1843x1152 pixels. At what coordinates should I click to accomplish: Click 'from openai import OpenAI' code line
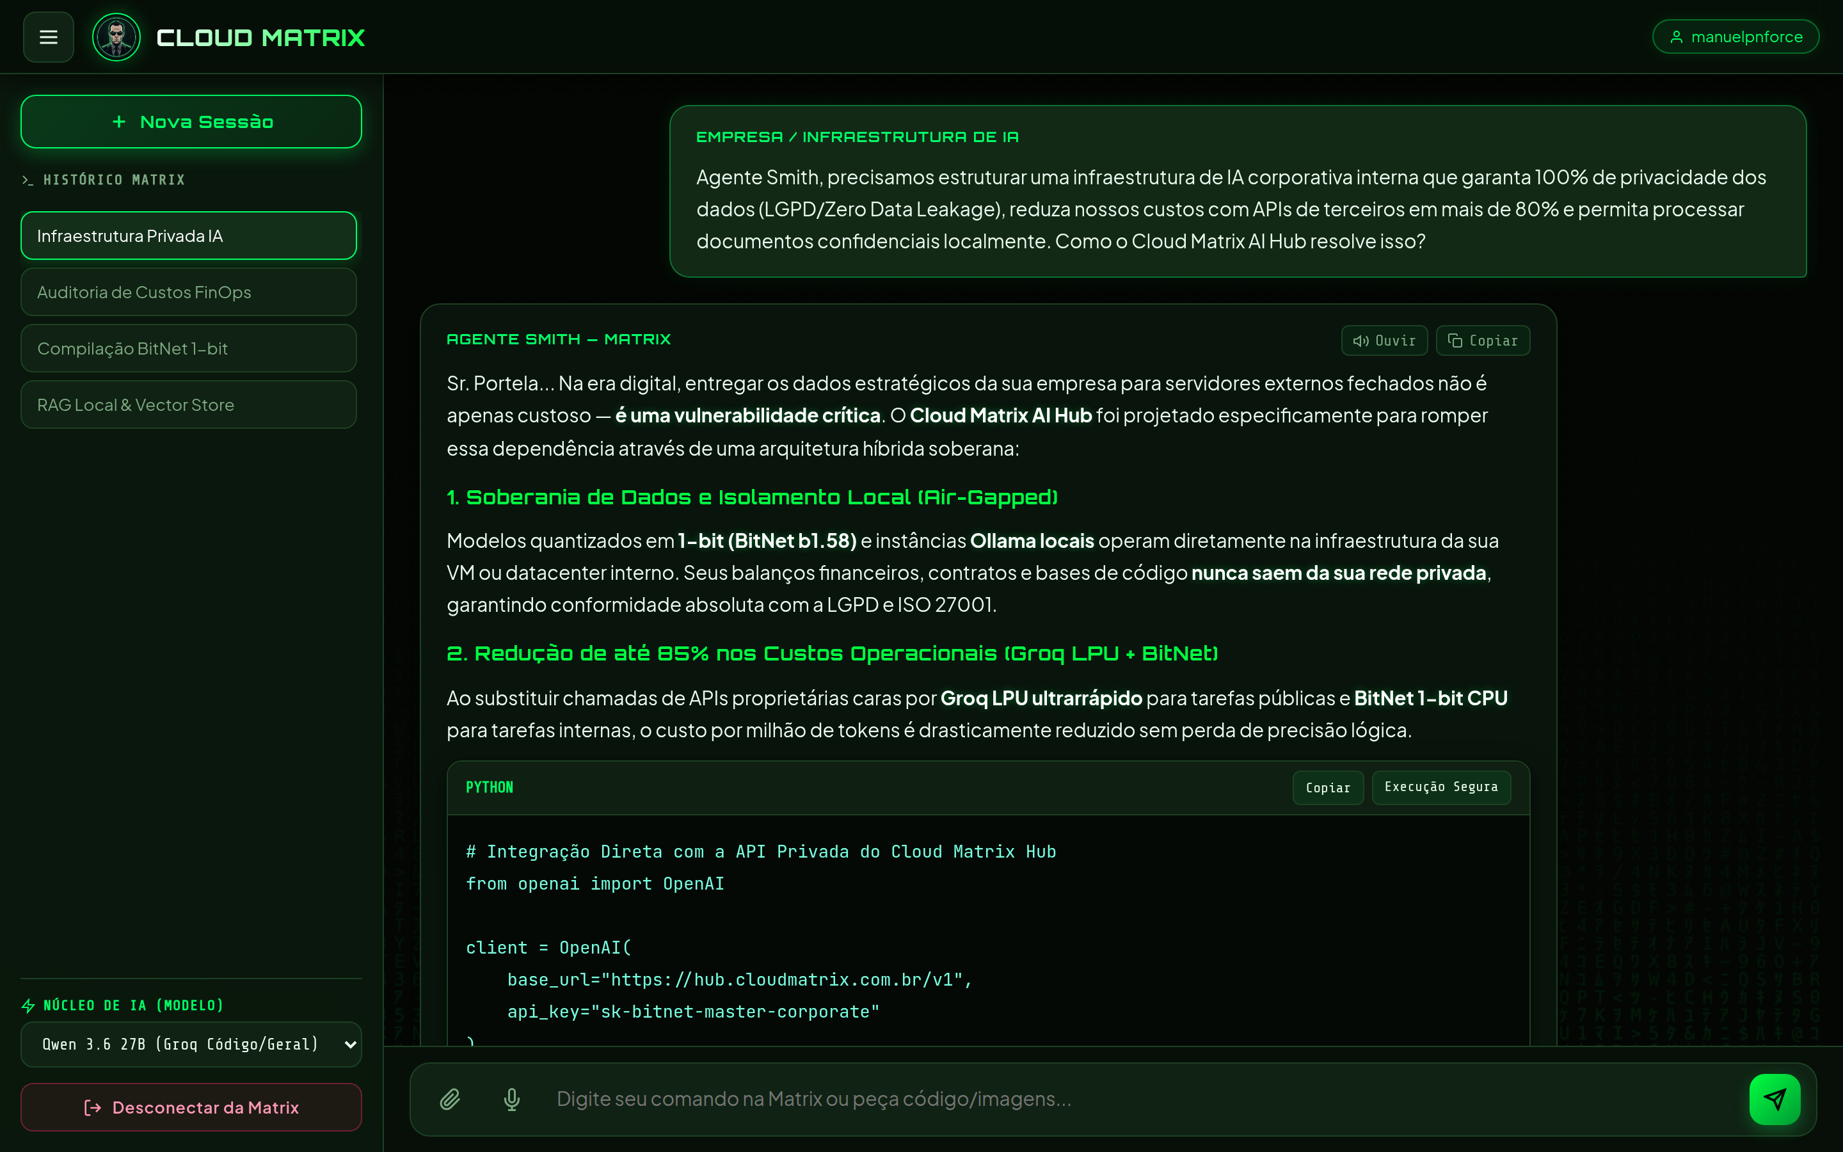(594, 884)
